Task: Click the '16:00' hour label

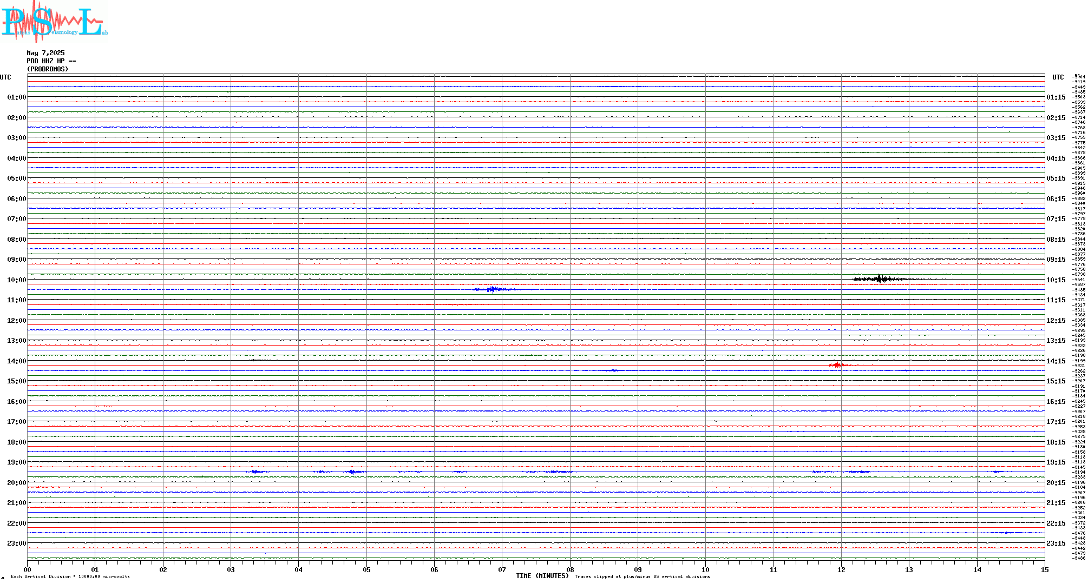Action: [16, 402]
